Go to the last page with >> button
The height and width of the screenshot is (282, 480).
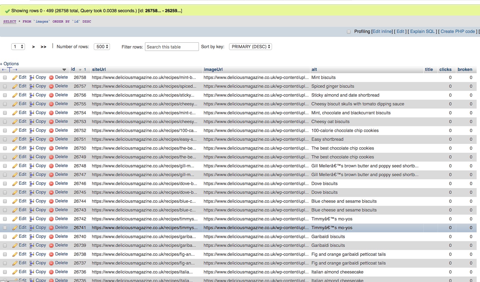coord(44,47)
